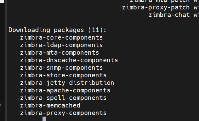
Task: Click the zimbra-proxy-patch text
Action: pos(156,8)
